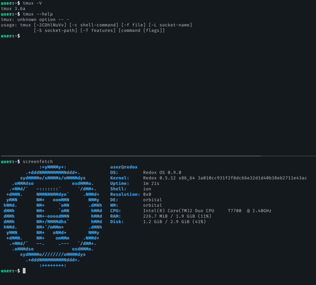Click the 'WM:' label

point(114,205)
